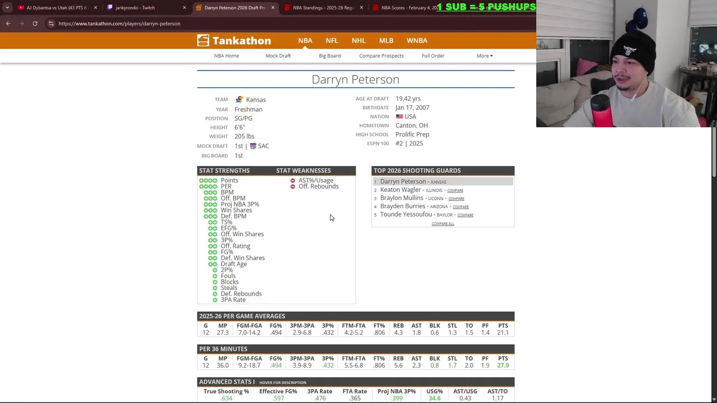Click the Kansas Jayhawks team logo

(239, 99)
